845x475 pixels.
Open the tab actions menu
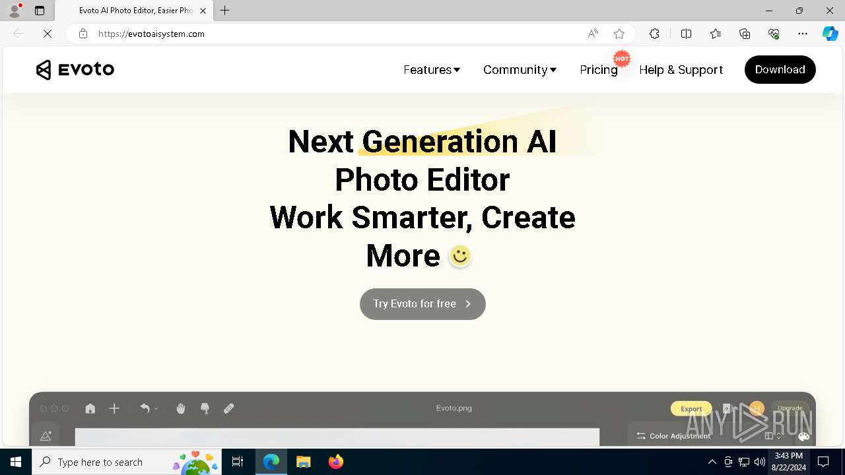[x=40, y=11]
